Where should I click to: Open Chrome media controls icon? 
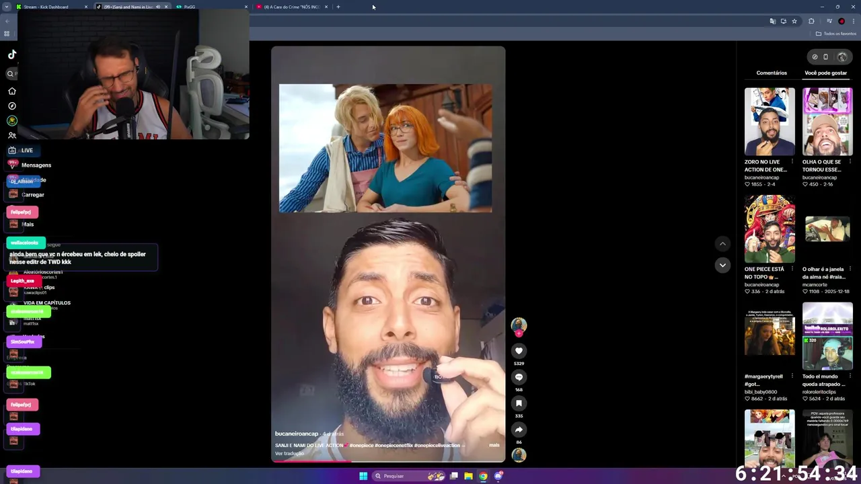click(828, 22)
